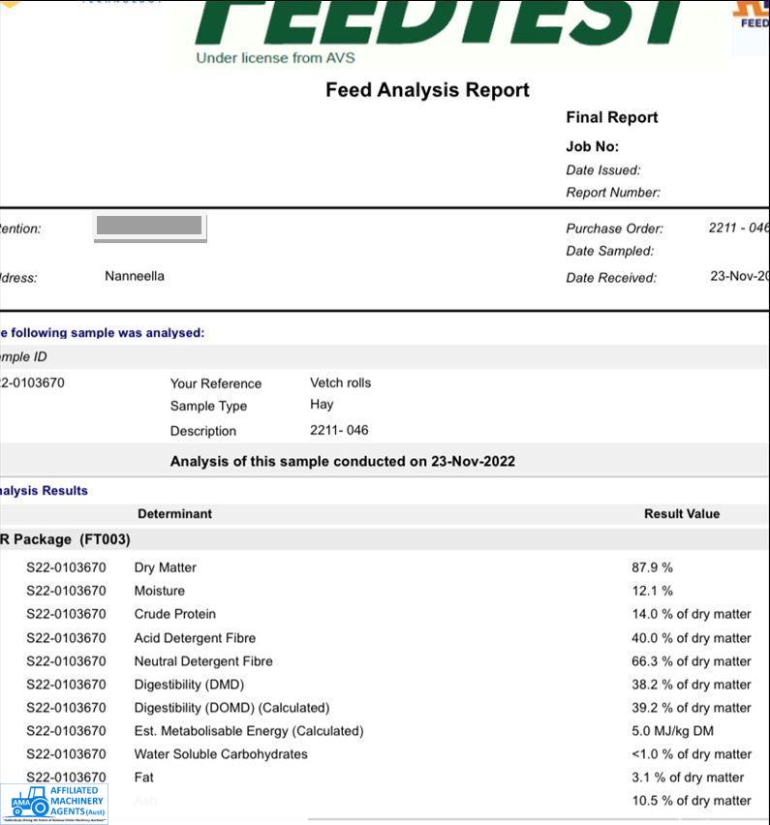770x825 pixels.
Task: Click the 'Digestibility (DMD)' determinant
Action: click(189, 685)
